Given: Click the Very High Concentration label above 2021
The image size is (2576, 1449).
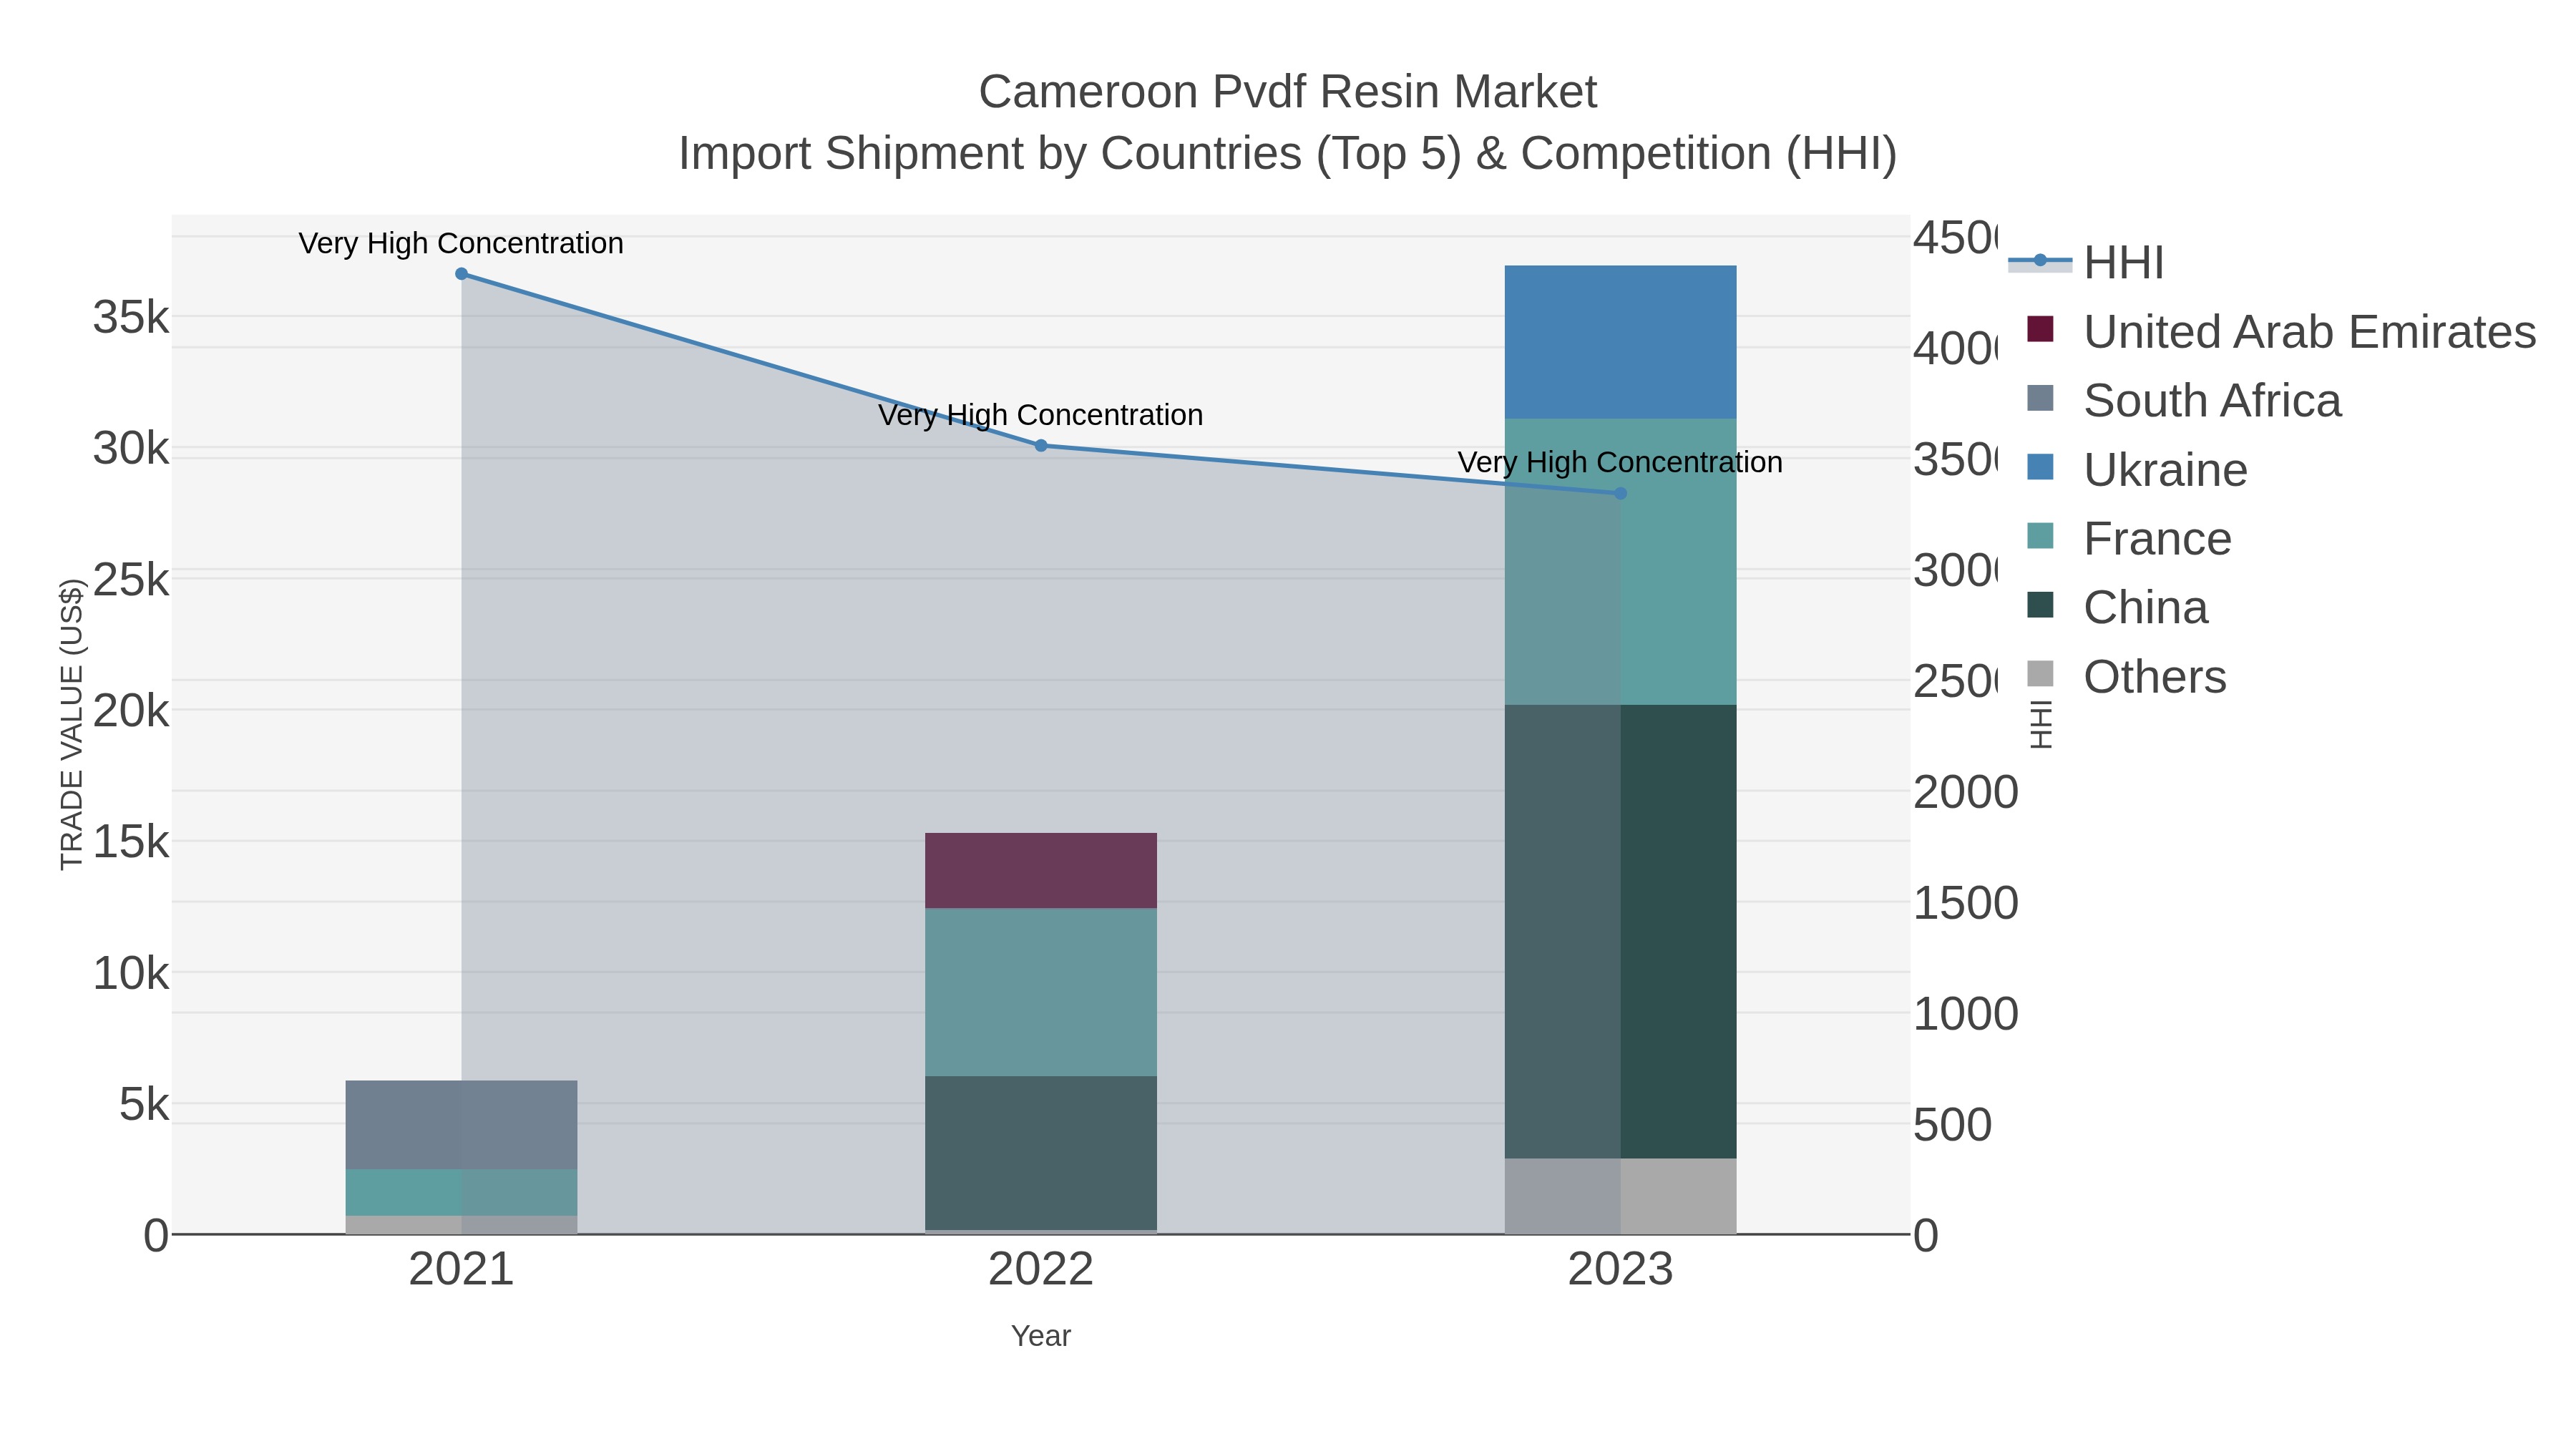Looking at the screenshot, I should (461, 243).
